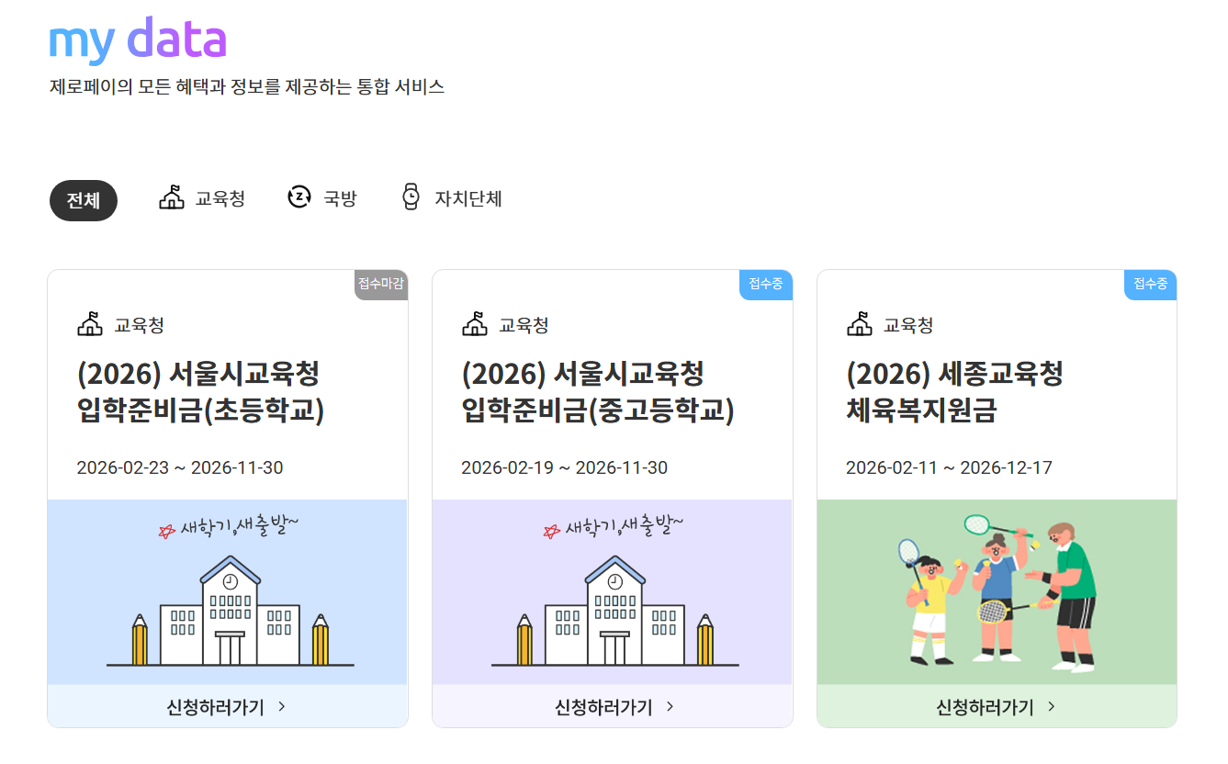The width and height of the screenshot is (1228, 764).
Task: Click 교육청 label on 중고등학교 card
Action: tap(524, 325)
